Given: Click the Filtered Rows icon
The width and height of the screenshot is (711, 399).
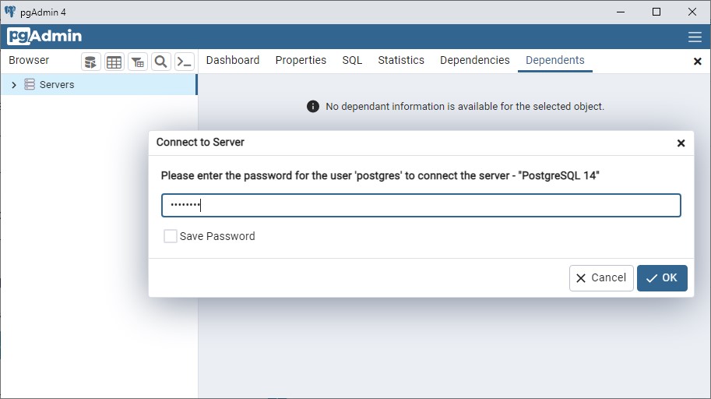Looking at the screenshot, I should click(138, 62).
